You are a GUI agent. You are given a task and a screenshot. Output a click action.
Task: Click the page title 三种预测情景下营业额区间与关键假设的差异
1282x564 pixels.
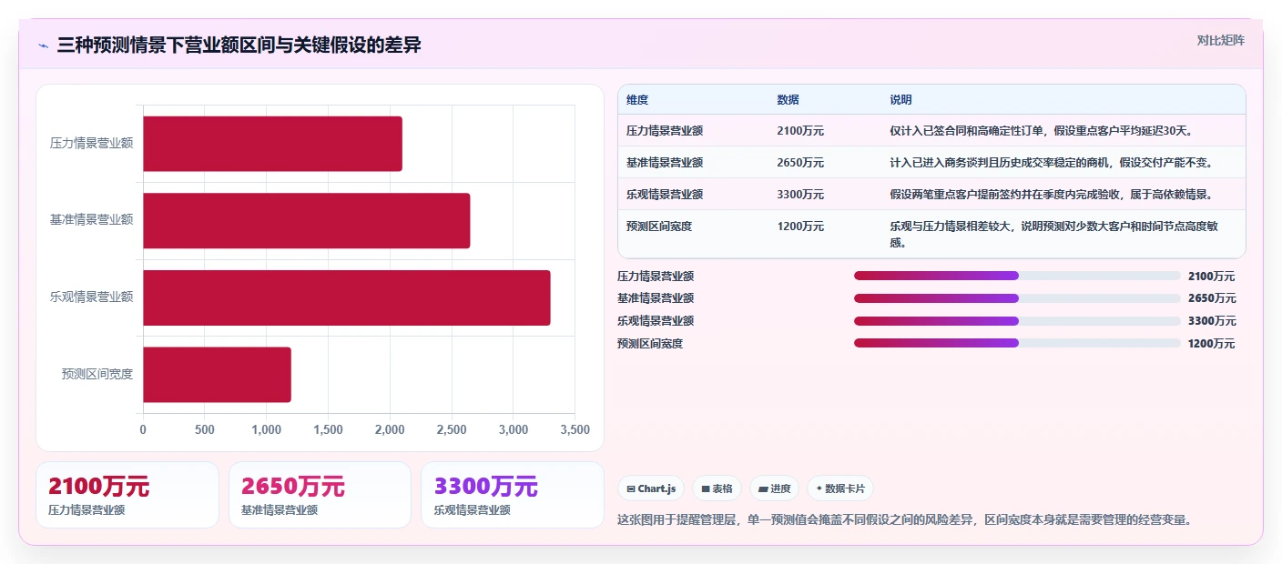(239, 45)
